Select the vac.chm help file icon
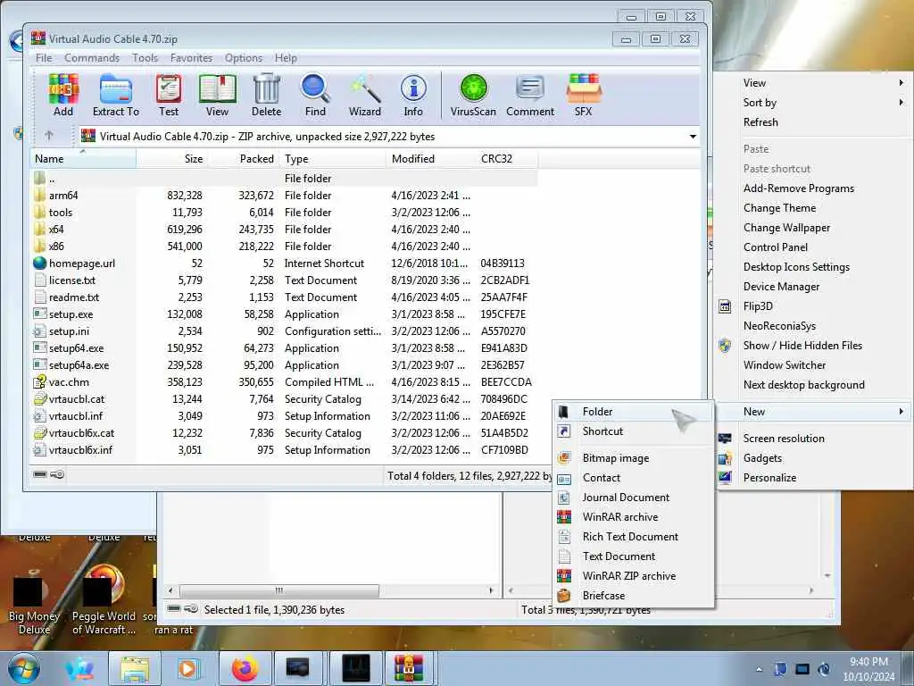Viewport: 914px width, 686px height. click(x=39, y=382)
